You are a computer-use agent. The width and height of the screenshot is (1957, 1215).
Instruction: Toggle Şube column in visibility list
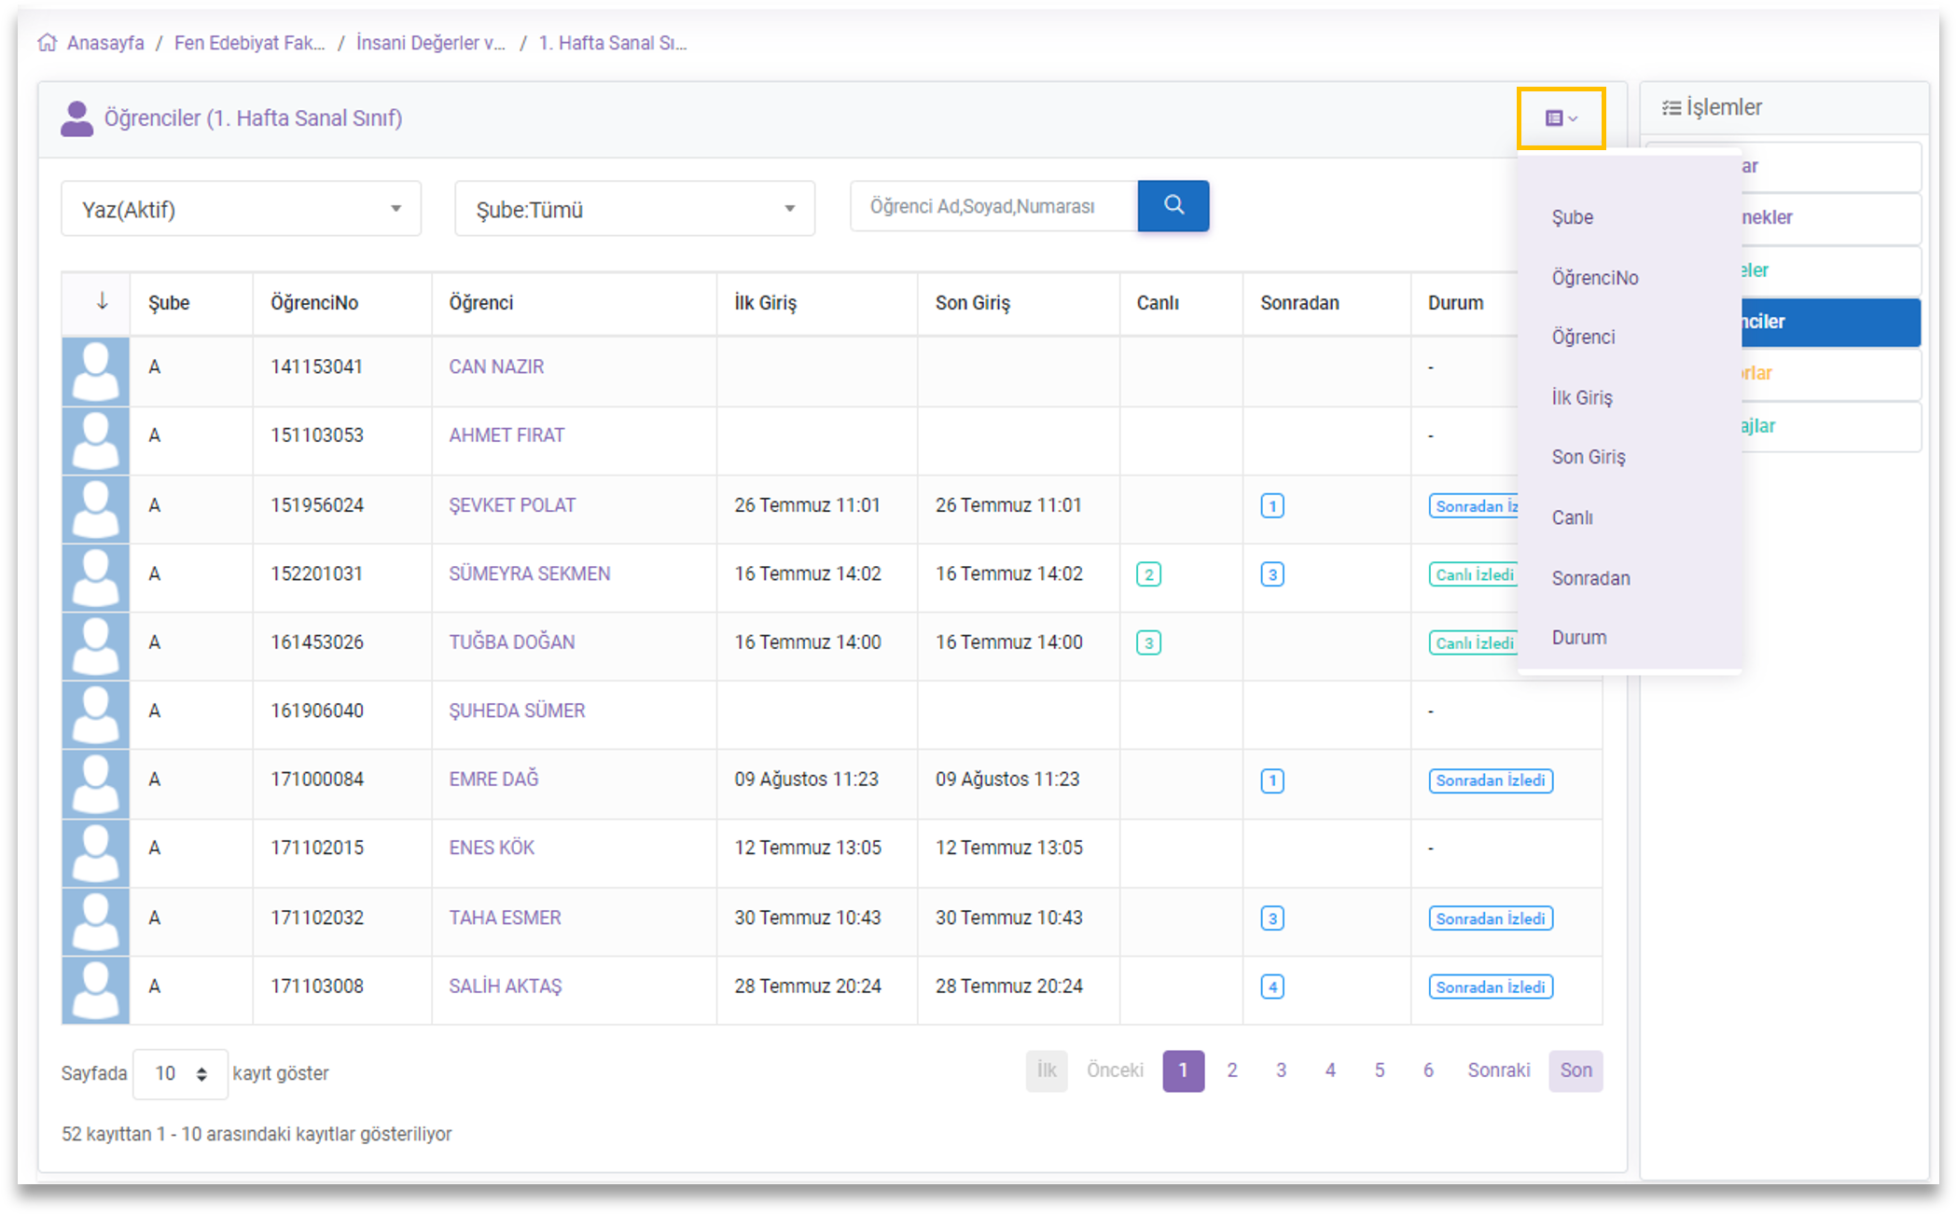pos(1572,217)
